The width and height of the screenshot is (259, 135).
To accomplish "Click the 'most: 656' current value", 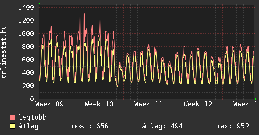I will (90, 126).
